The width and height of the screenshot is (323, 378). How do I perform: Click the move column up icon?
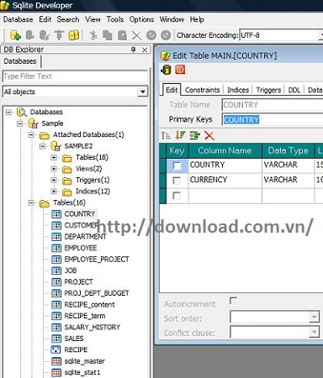pos(166,135)
